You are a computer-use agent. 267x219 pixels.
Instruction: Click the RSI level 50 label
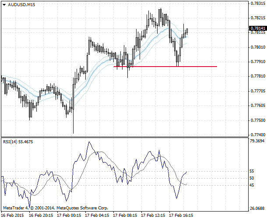tap(252, 178)
